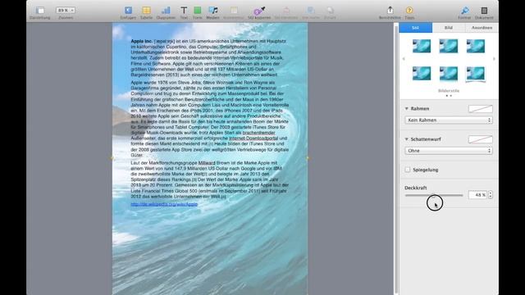Click the dimmed Kommentar toolbar icon
525x295 pixels.
coord(234,11)
